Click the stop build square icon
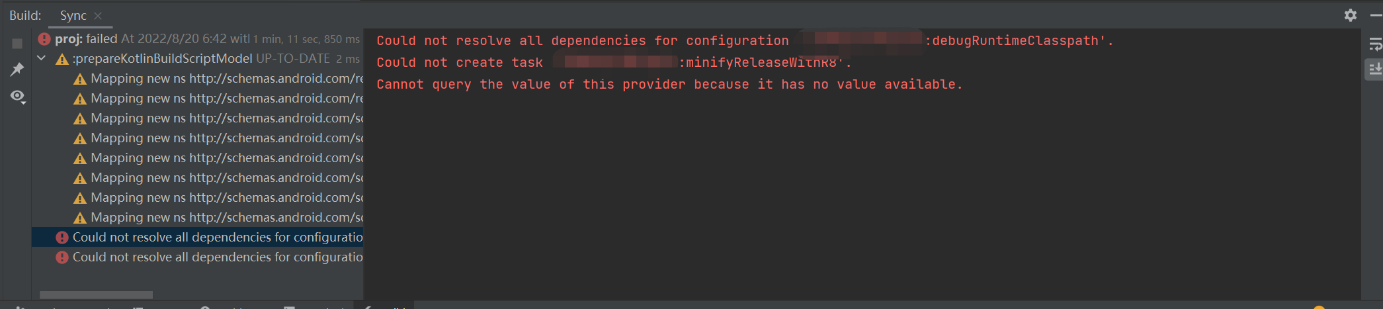This screenshot has height=309, width=1383. coord(17,44)
